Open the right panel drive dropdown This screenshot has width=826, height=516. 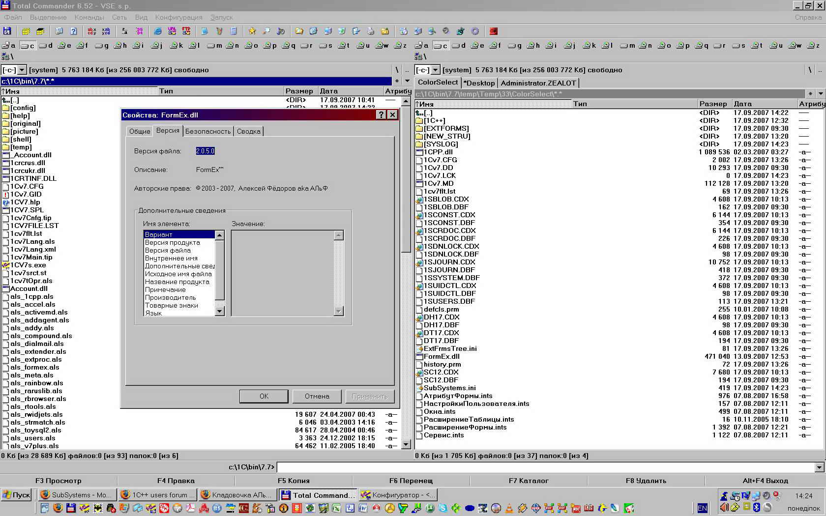tap(435, 70)
